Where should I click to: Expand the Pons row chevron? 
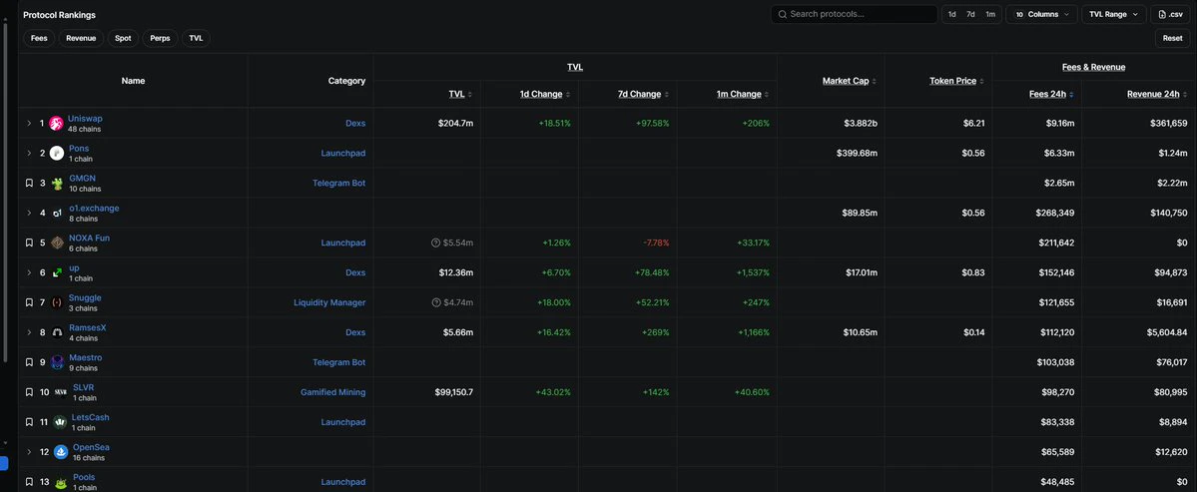29,154
